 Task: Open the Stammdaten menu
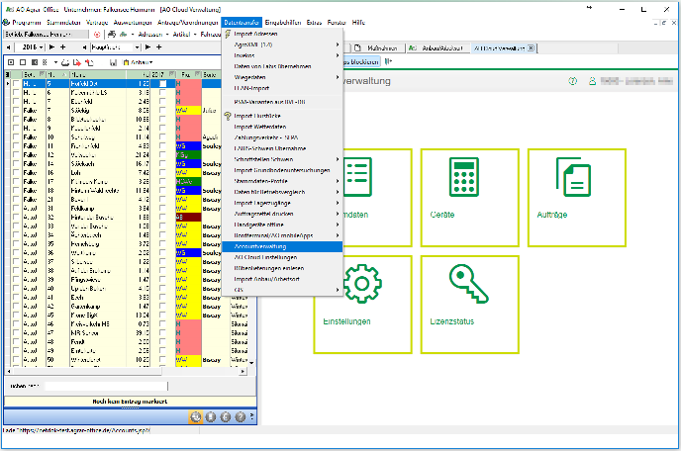coord(63,22)
